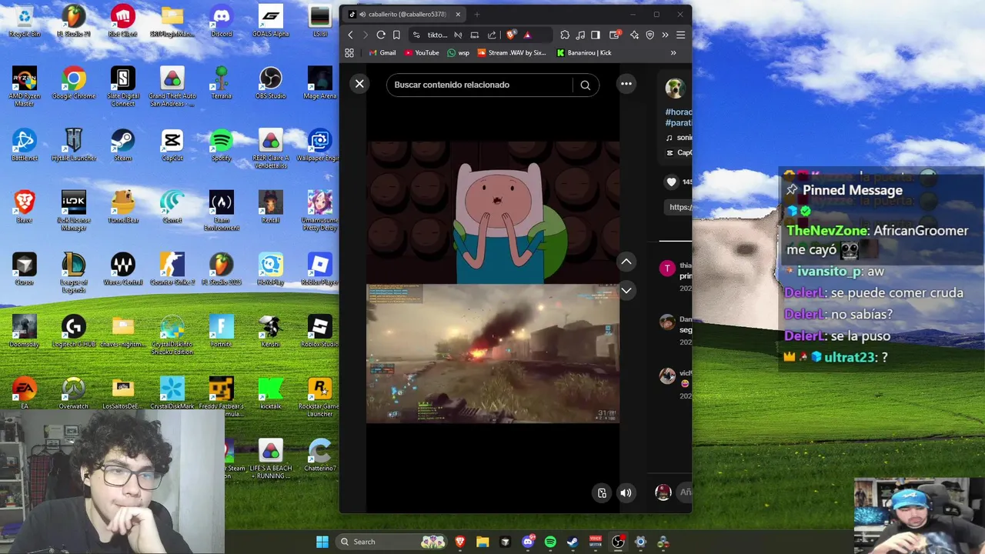
Task: Open Brave from the taskbar
Action: click(x=460, y=542)
